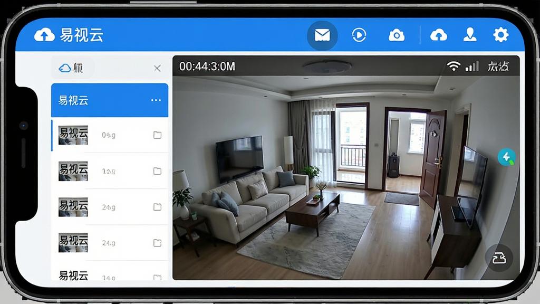Click the folder icon in the 12.g row
The width and height of the screenshot is (540, 304).
click(157, 171)
